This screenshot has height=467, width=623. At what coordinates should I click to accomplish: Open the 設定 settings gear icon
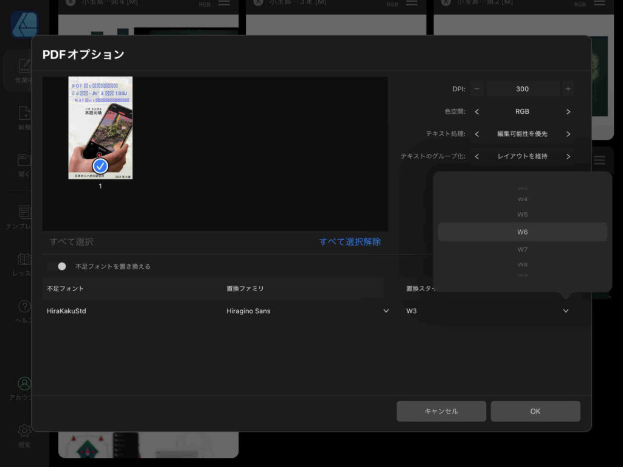[24, 431]
